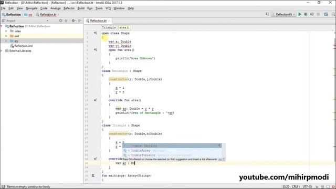This screenshot has width=336, height=189.
Task: Hide the Project tool window
Action: coord(80,20)
